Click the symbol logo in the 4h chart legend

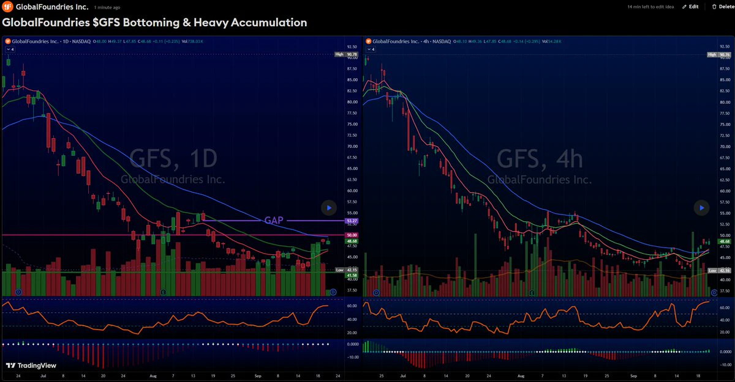click(x=368, y=42)
